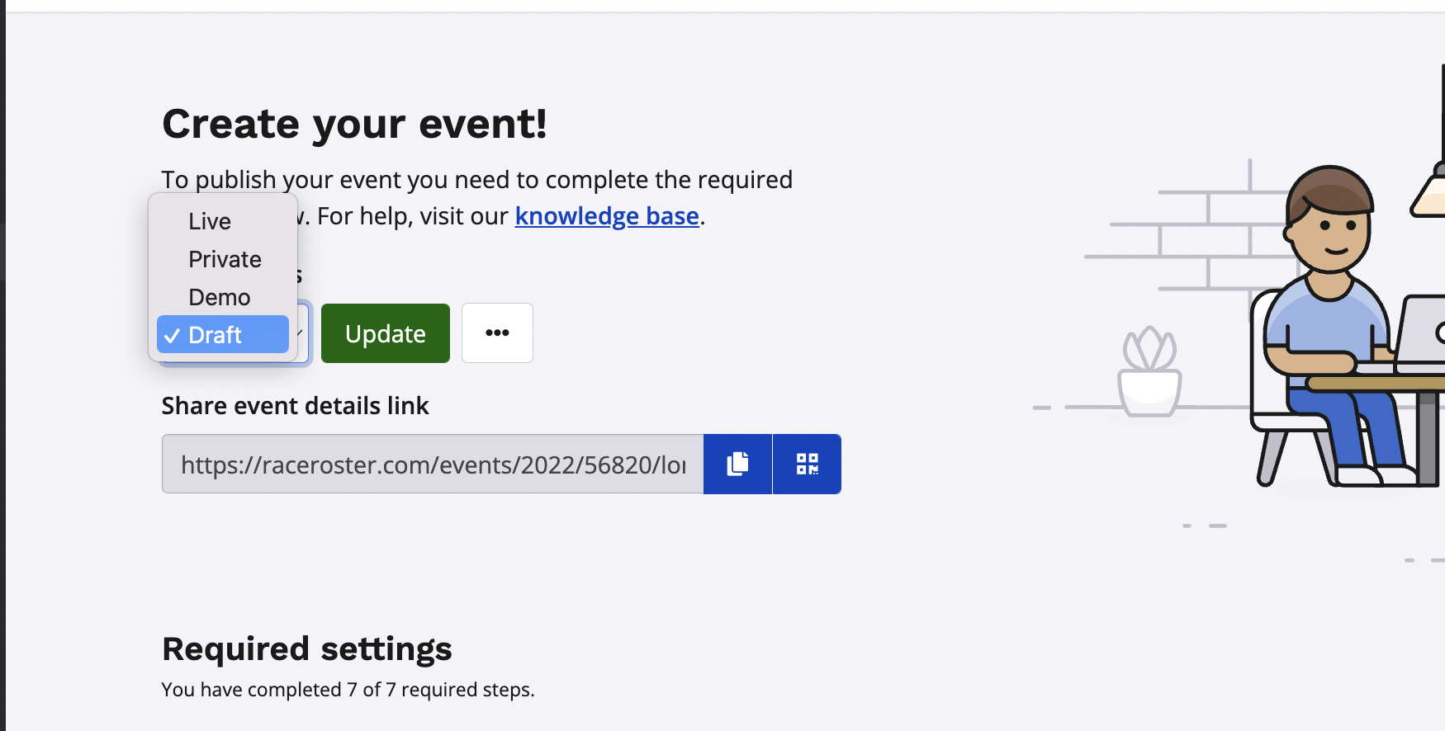The width and height of the screenshot is (1445, 731).
Task: Choose Private from the status list
Action: (225, 259)
